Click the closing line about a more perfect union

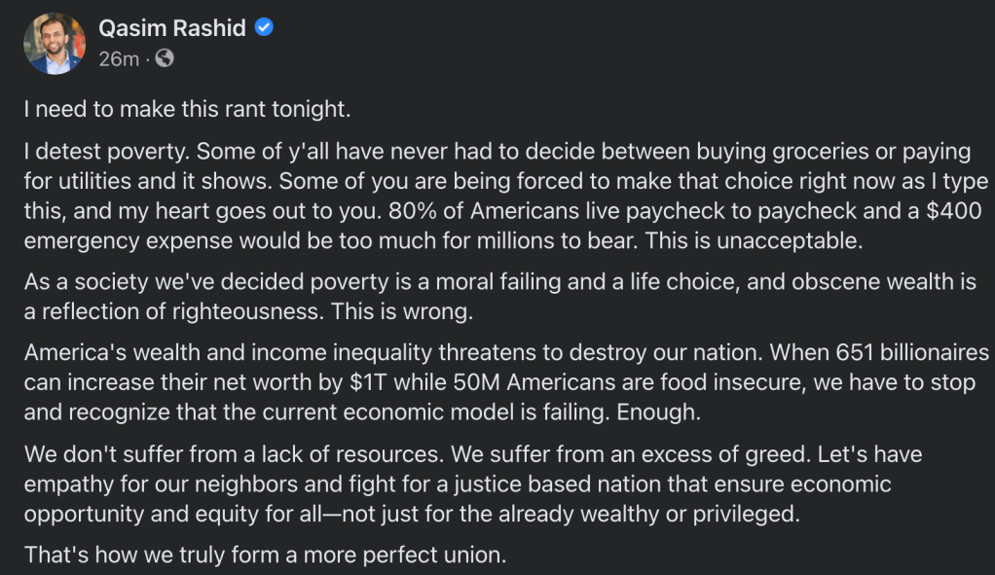click(266, 557)
